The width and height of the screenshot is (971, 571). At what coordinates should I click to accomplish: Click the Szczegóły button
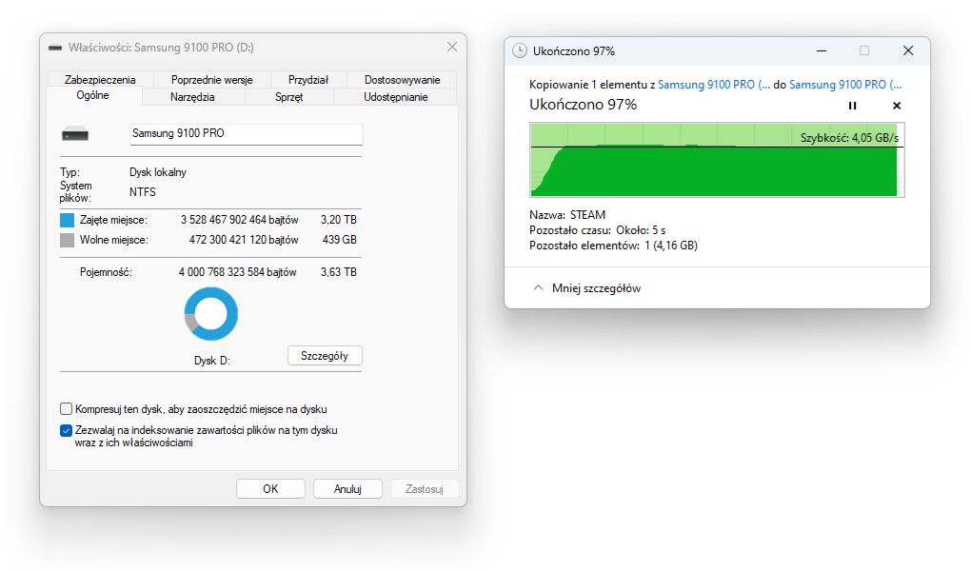(x=325, y=356)
